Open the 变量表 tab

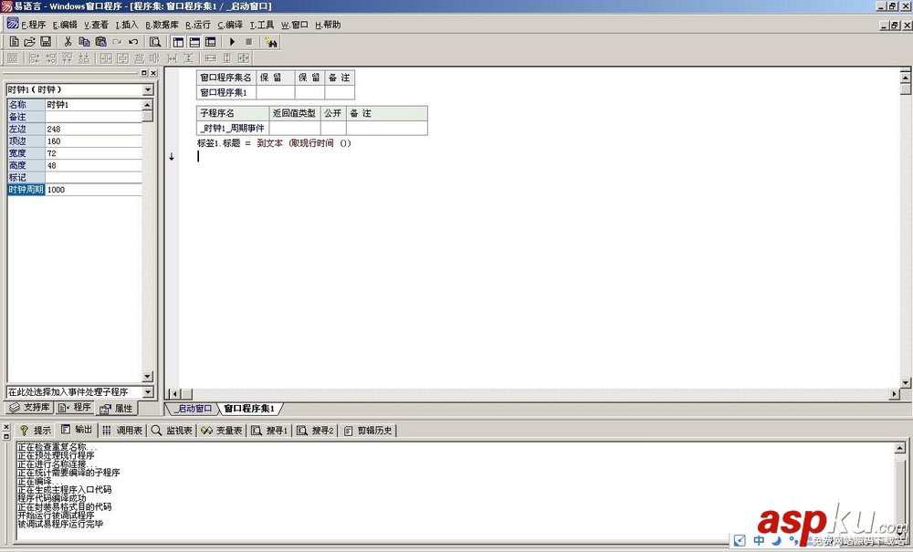221,431
